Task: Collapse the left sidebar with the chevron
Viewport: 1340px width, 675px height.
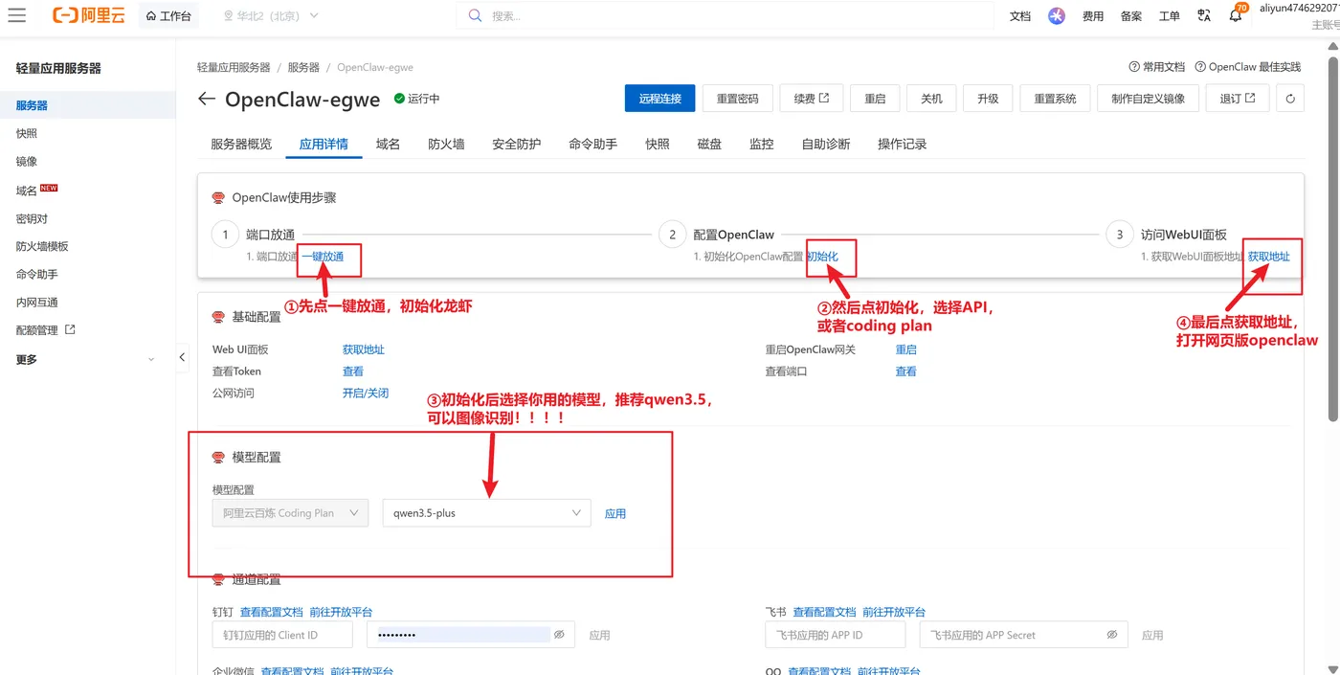Action: click(x=182, y=356)
